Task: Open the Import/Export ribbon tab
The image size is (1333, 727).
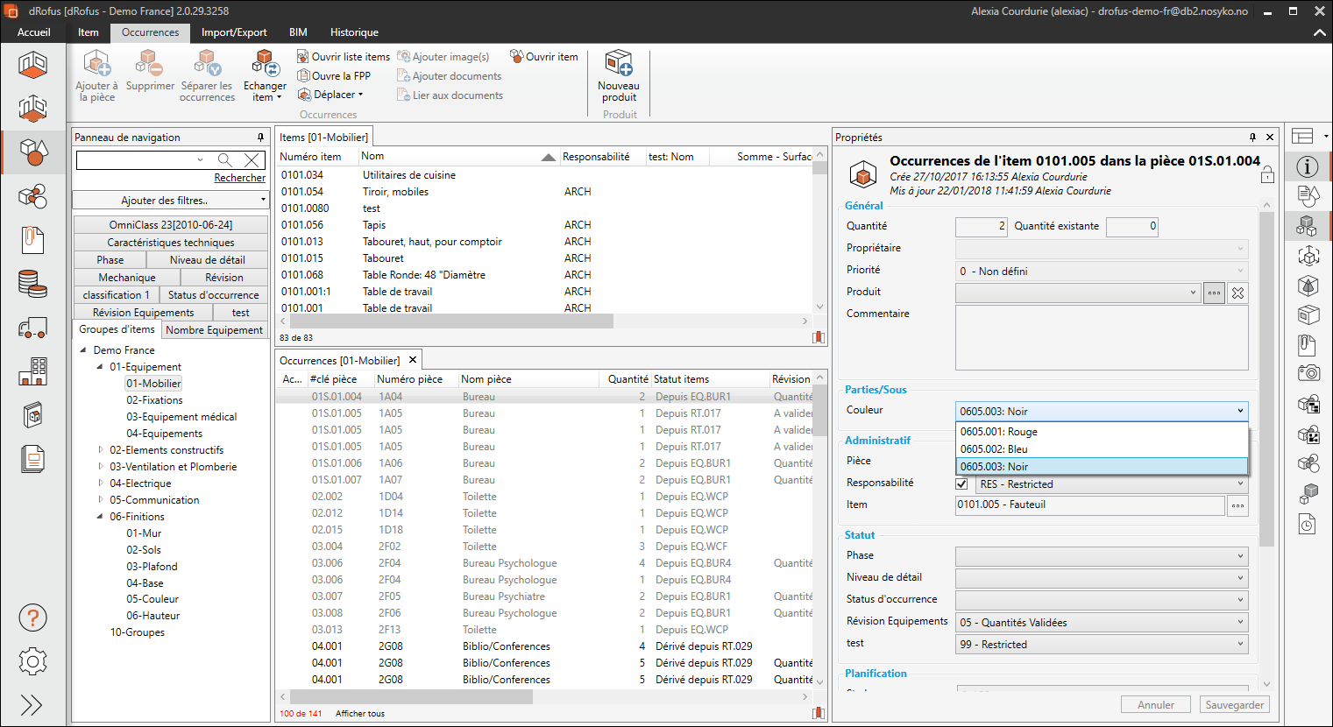Action: [234, 32]
